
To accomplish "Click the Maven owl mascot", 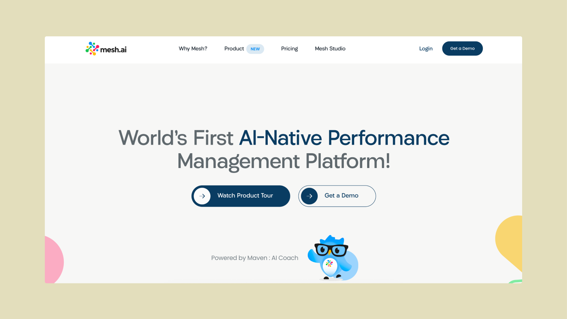I will pyautogui.click(x=333, y=258).
